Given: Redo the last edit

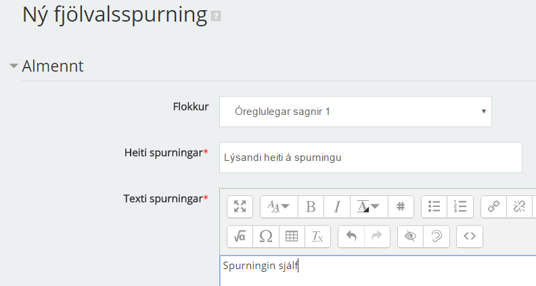Looking at the screenshot, I should (x=377, y=237).
